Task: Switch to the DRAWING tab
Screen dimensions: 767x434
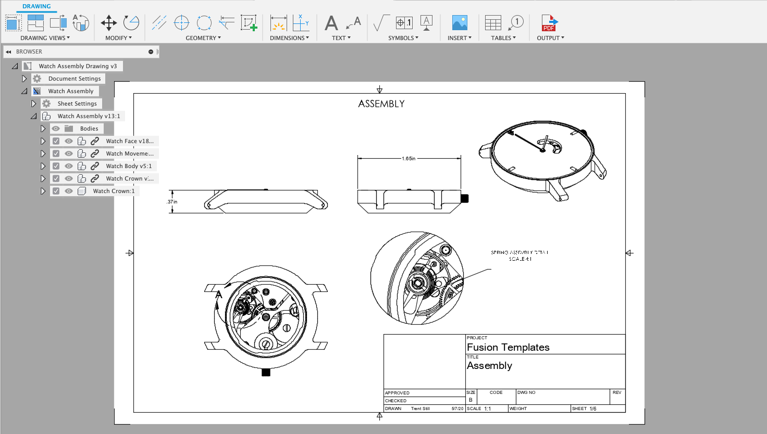Action: click(36, 6)
